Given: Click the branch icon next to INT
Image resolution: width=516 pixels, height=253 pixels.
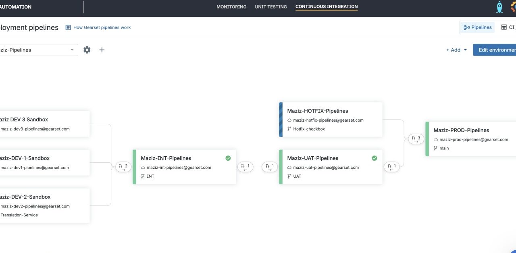Looking at the screenshot, I should [x=143, y=176].
